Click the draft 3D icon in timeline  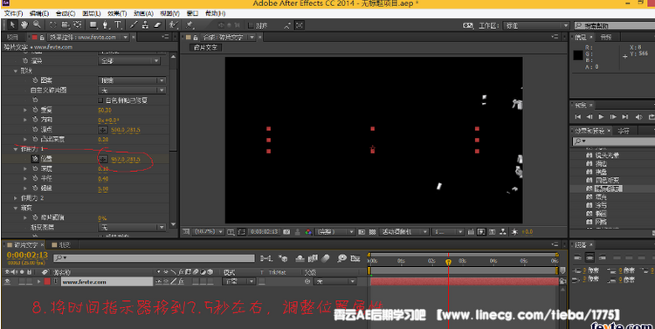click(x=283, y=258)
